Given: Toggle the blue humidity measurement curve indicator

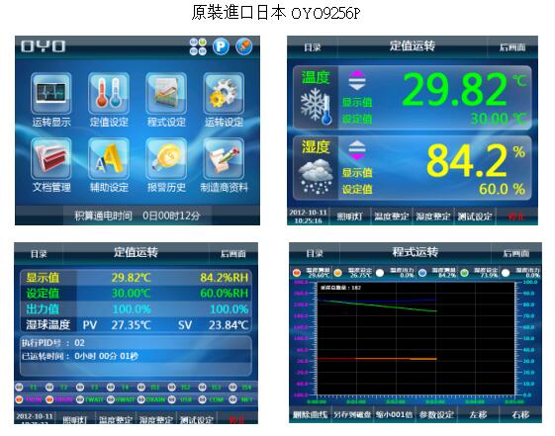Looking at the screenshot, I should point(422,273).
